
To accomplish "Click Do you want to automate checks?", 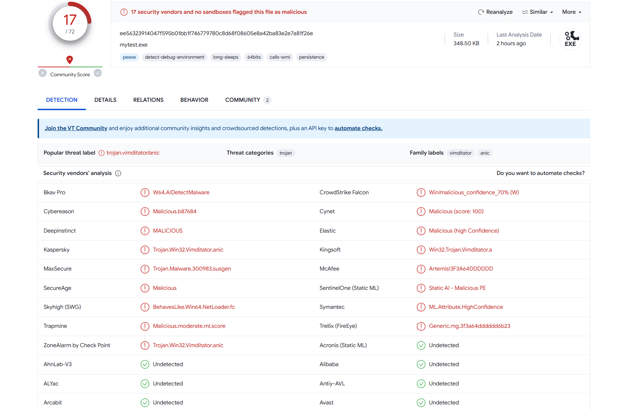I will point(541,173).
